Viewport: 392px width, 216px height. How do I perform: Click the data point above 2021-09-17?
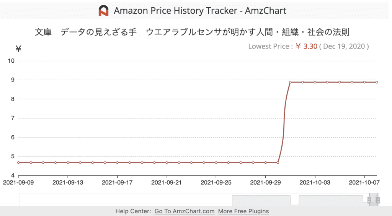(117, 162)
